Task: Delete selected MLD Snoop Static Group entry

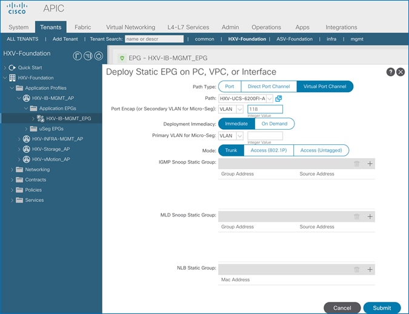Action: 356,216
